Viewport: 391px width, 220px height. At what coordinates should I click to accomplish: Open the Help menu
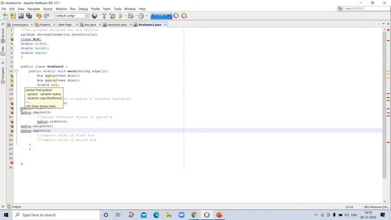coord(142,9)
